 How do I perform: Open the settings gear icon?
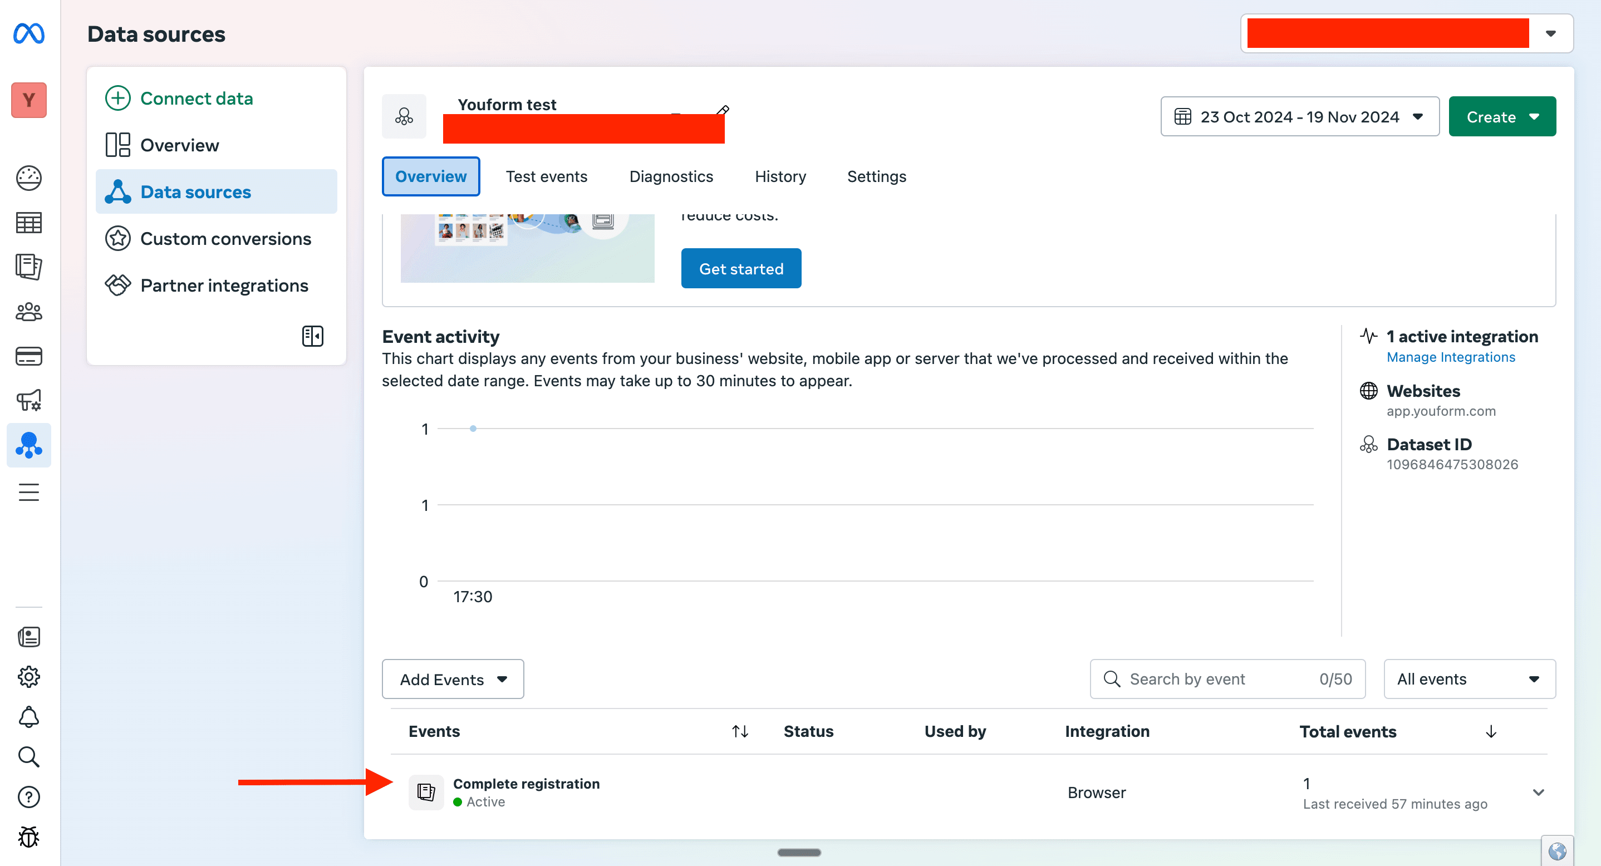click(28, 677)
